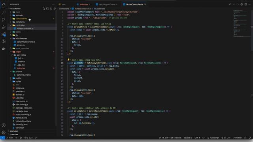Viewport: 253px width, 142px height.
Task: Expand the .next folder
Action: 18,12
